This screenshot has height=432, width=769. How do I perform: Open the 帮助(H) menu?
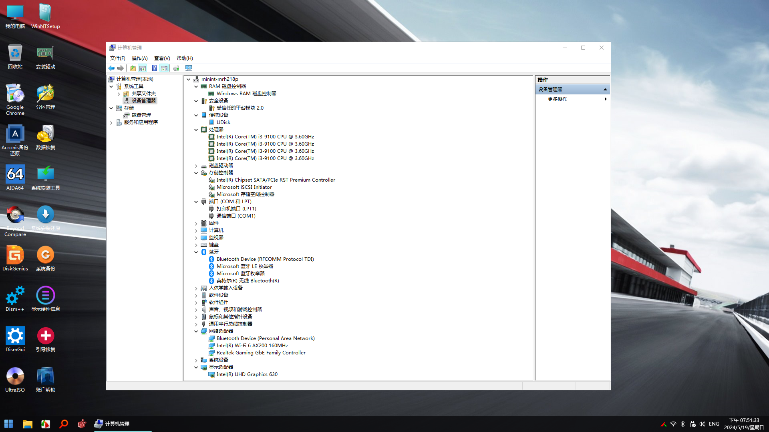pos(185,58)
